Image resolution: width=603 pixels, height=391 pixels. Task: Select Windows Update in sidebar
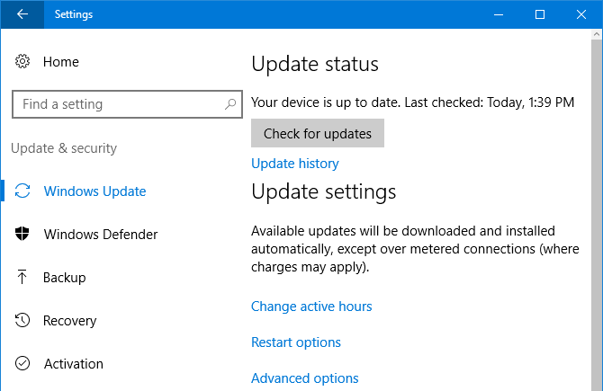(94, 191)
